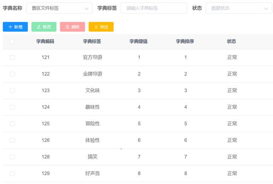The width and height of the screenshot is (273, 184).
Task: Check the row 129 好声音 checkbox
Action: 12,173
